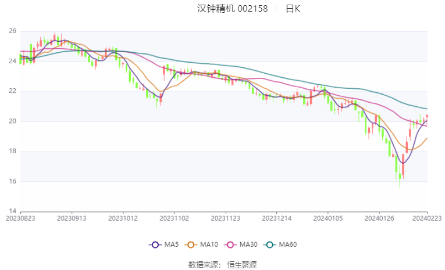The image size is (445, 270).
Task: Click the 26 price axis label
Action: 12,31
